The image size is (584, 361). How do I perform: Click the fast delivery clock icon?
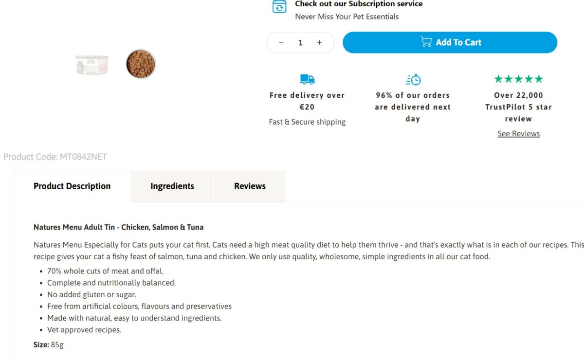[x=413, y=80]
